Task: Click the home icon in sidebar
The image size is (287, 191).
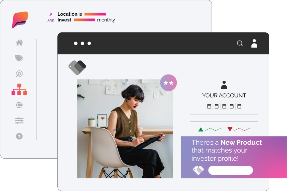Action: point(19,43)
